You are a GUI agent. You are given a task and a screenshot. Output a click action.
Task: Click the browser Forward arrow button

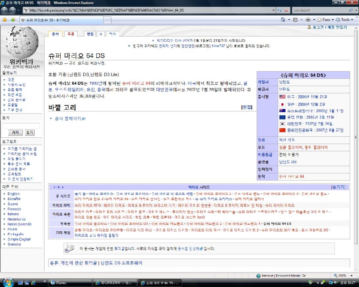pos(12,10)
